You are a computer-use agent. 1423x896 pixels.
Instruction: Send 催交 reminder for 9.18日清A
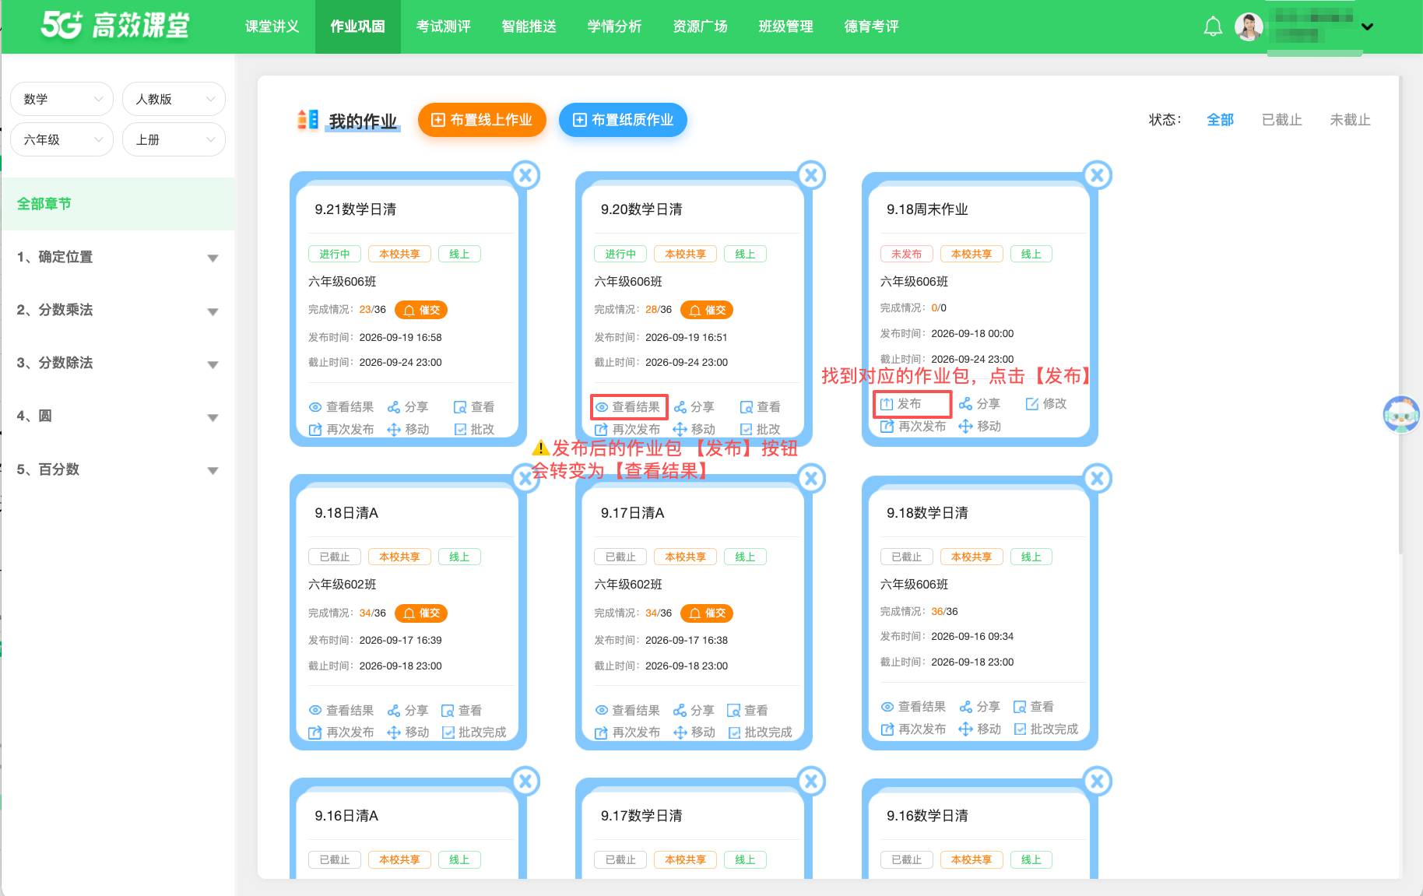[421, 613]
